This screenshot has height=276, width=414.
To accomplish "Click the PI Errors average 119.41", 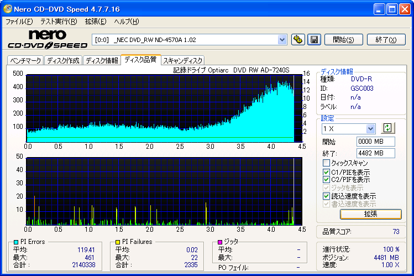I will [x=86, y=250].
